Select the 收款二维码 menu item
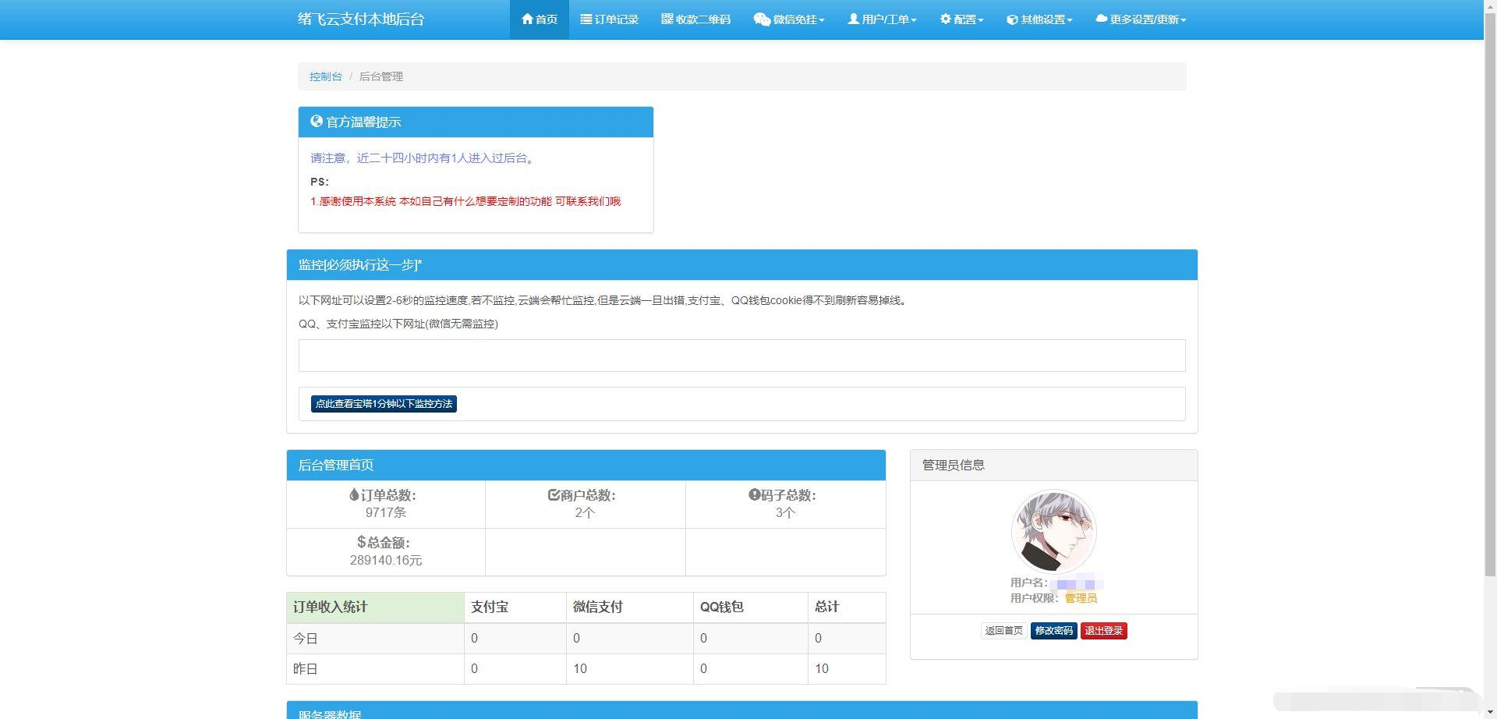Screen dimensions: 1497x719 pos(695,19)
